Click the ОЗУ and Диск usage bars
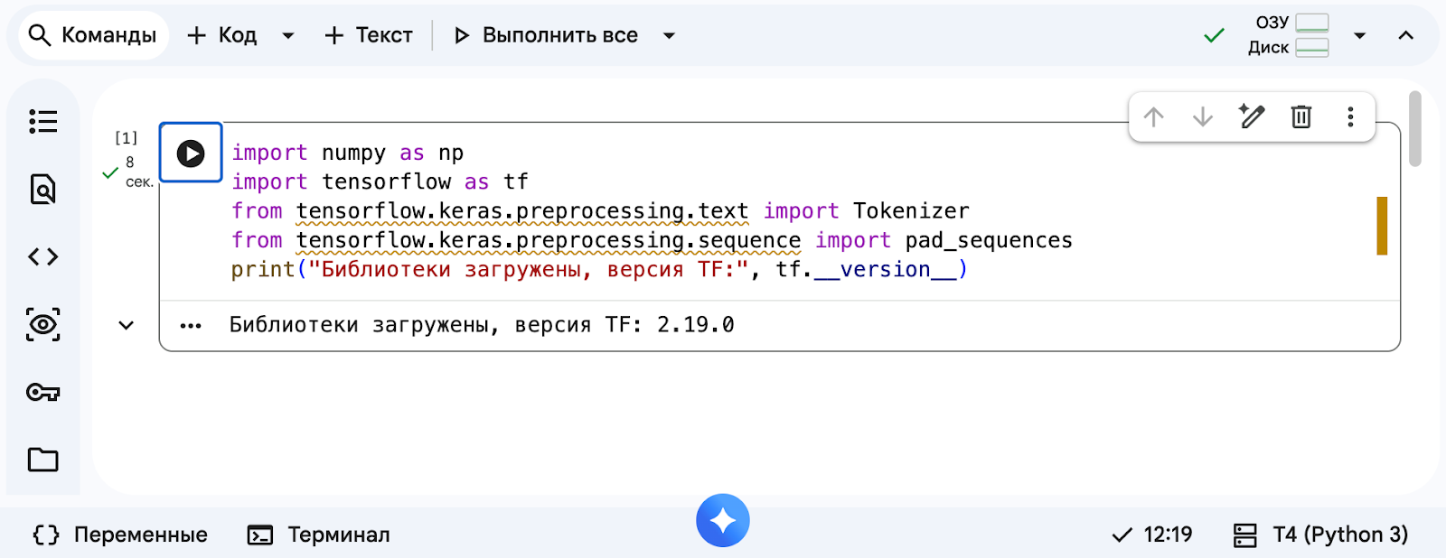The height and width of the screenshot is (558, 1446). (x=1310, y=35)
